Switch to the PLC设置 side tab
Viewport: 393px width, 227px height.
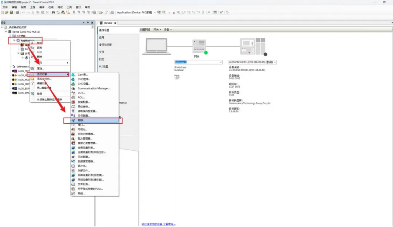tap(104, 67)
